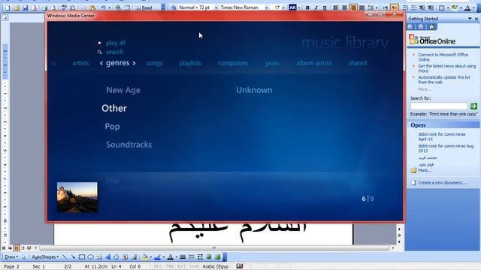Screen dimensions: 481x270
Task: Open the Read layout button in Word
Action: point(144,7)
